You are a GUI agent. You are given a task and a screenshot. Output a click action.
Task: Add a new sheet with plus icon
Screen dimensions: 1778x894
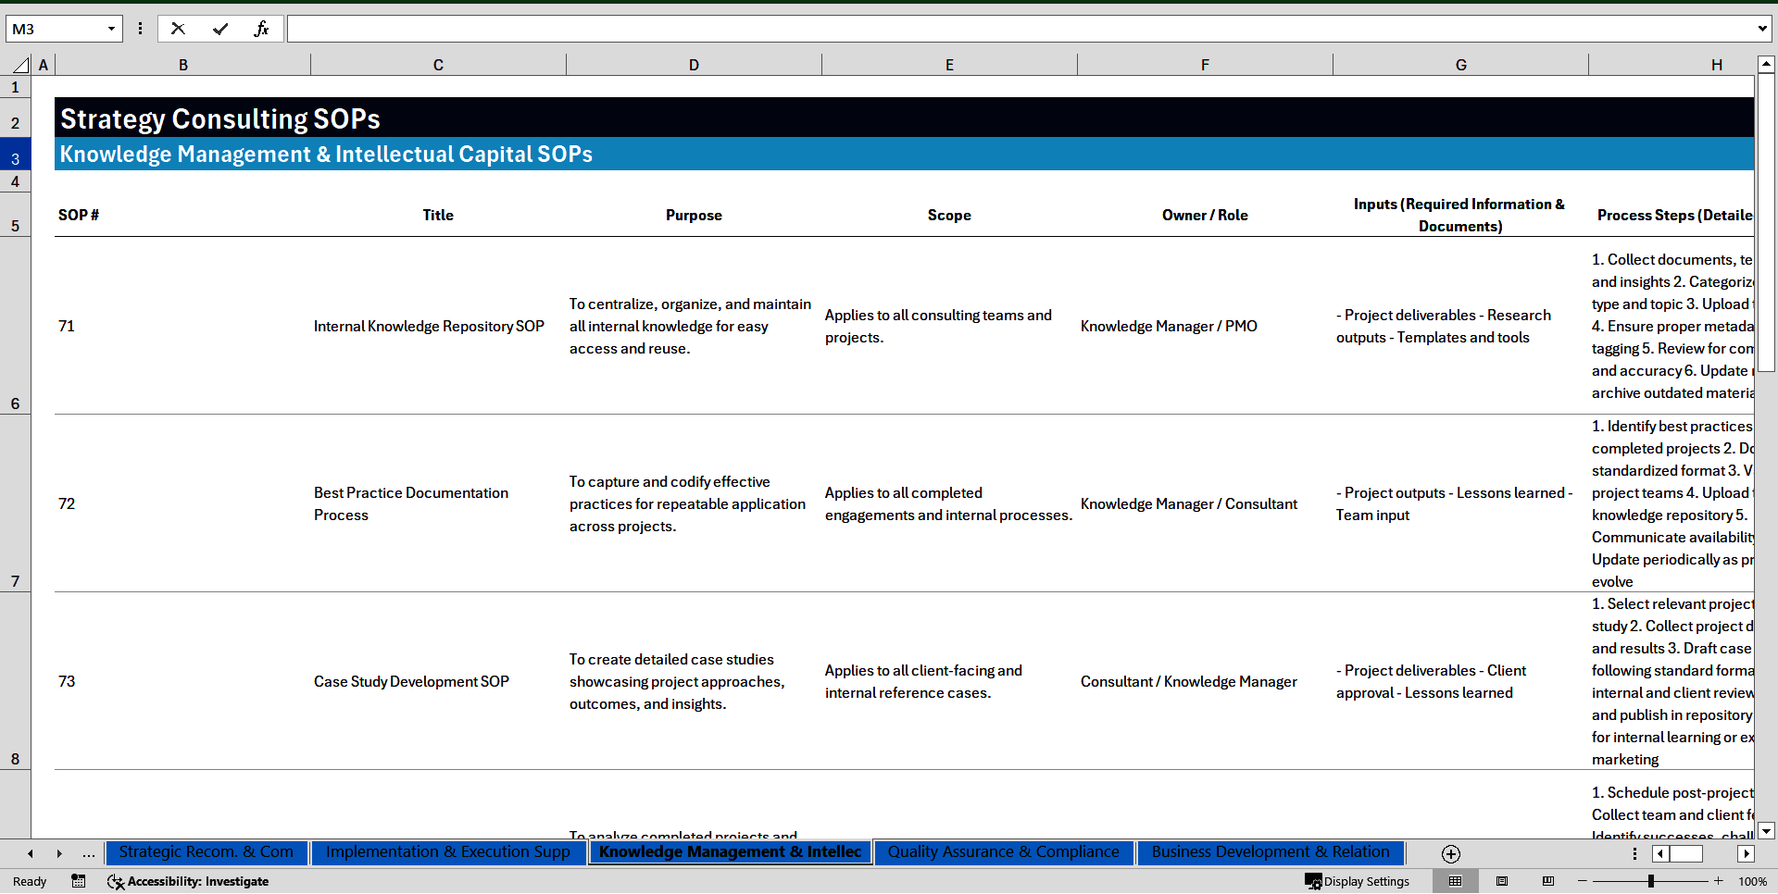coord(1451,854)
